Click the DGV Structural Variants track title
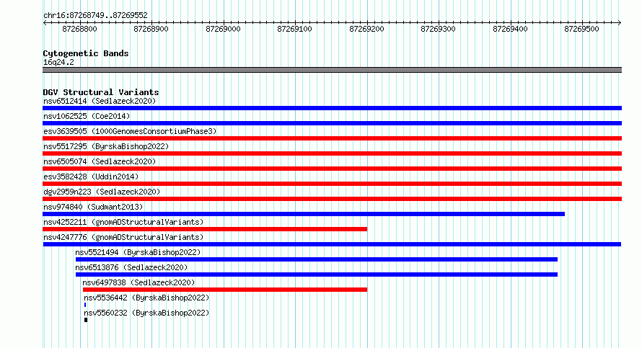Screen dimensions: 642x348 click(101, 92)
